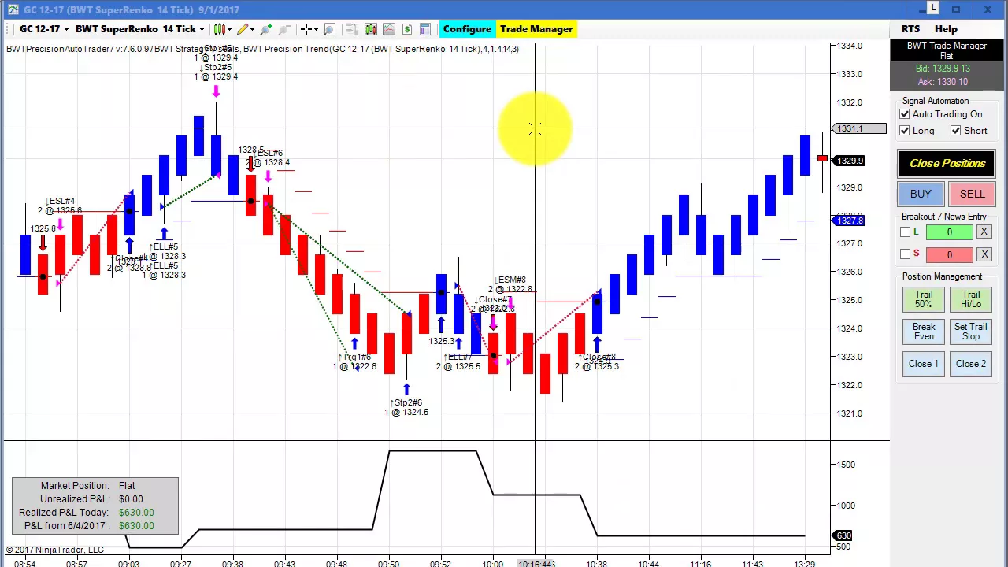The height and width of the screenshot is (567, 1008).
Task: Click the Realized P&L Today $630.00 value
Action: [136, 513]
